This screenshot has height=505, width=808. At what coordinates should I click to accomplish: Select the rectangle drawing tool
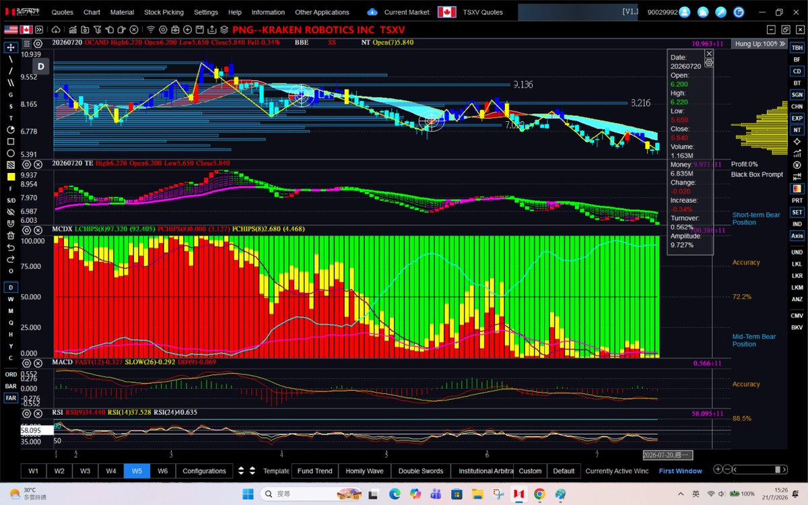click(x=11, y=141)
